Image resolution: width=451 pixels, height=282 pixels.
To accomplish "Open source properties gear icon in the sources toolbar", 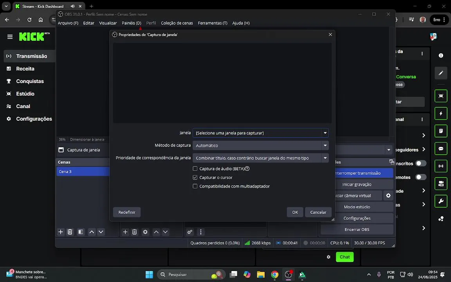I will 145,232.
